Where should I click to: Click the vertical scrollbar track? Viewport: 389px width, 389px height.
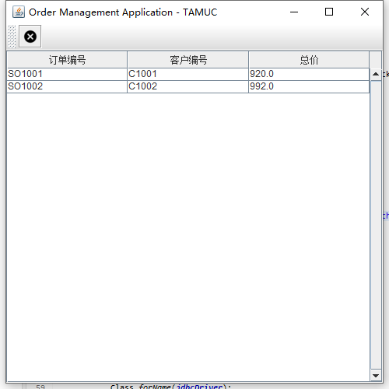[376, 225]
